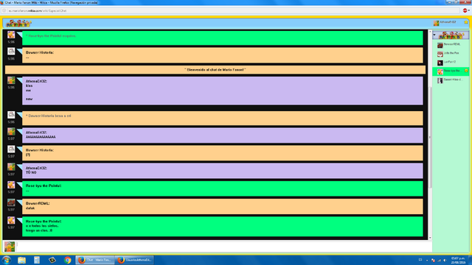Image resolution: width=472 pixels, height=265 pixels.
Task: Click BowserRDML avatar on 'dafak' message
Action: 11,202
